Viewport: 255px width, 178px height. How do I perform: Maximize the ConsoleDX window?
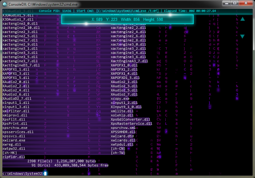click(x=235, y=3)
